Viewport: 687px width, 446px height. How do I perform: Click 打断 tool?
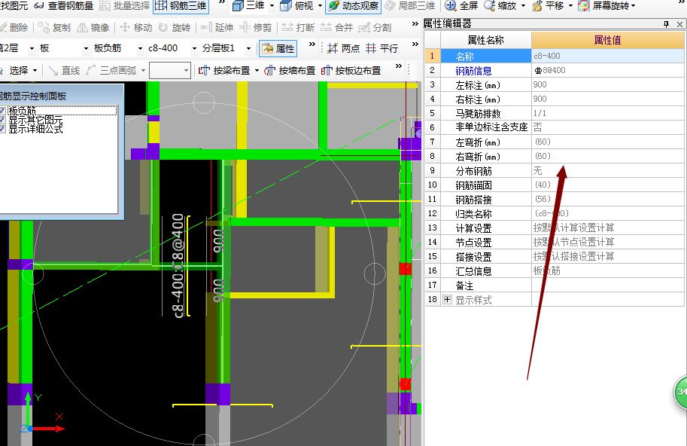point(298,28)
